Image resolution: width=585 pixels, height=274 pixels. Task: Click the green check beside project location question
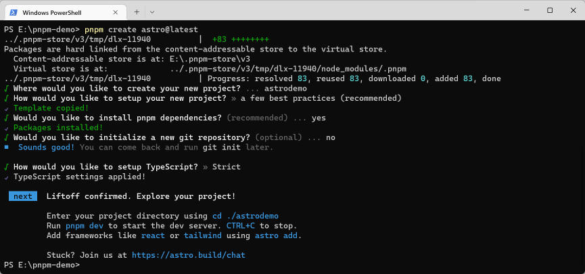pyautogui.click(x=6, y=89)
